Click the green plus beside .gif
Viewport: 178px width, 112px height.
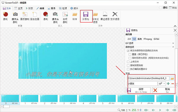pyautogui.click(x=168, y=84)
